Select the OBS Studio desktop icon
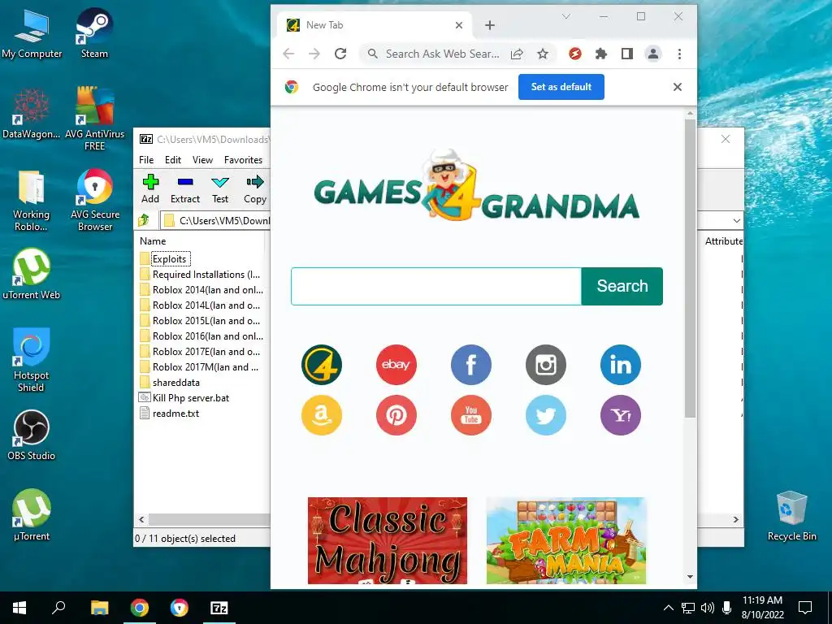Screen dimensions: 832x624 click(x=32, y=435)
